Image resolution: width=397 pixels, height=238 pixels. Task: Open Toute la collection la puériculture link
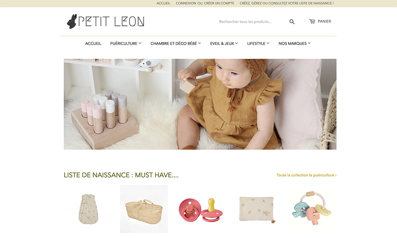306,175
